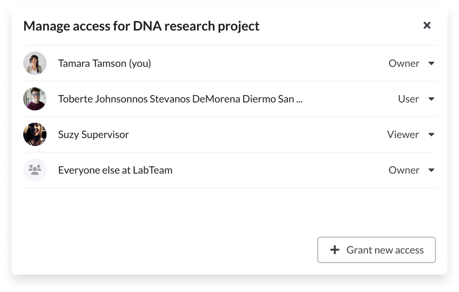The image size is (459, 292).
Task: Click the LabTeam group people icon
Action: point(35,170)
